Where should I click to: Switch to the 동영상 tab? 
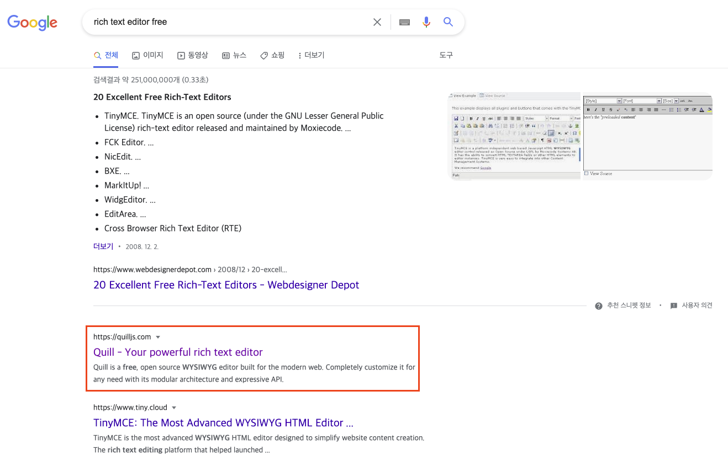pos(193,55)
